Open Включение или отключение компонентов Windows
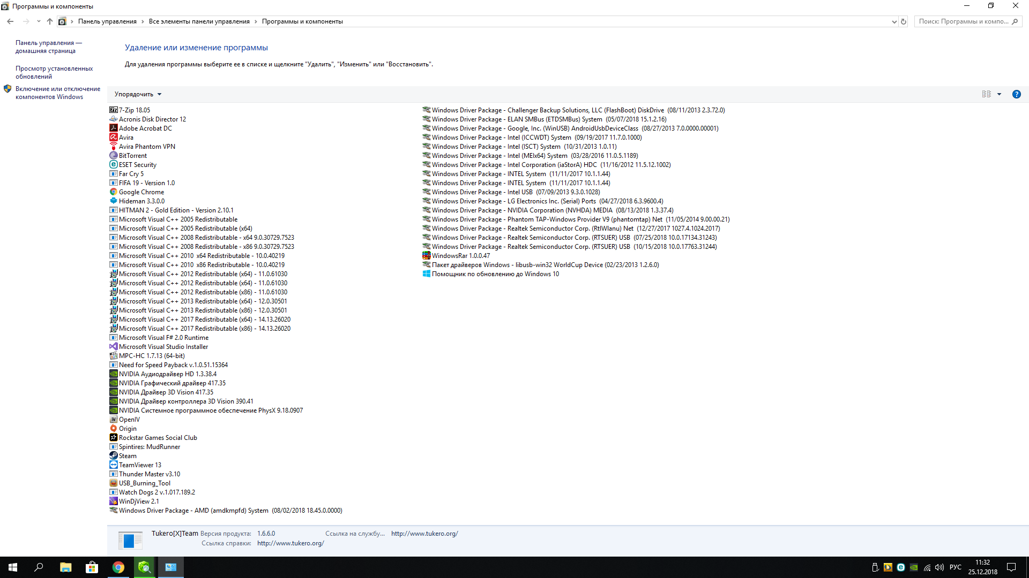This screenshot has width=1029, height=578. coord(58,93)
